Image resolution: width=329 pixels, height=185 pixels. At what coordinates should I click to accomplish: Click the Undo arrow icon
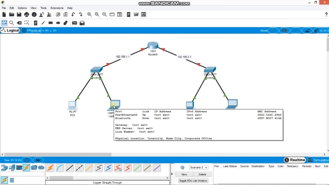click(x=73, y=15)
